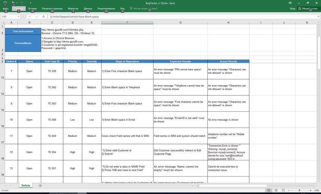Open the Формулы ribbon tab
The width and height of the screenshot is (321, 194).
click(x=73, y=9)
